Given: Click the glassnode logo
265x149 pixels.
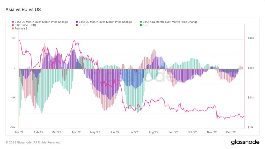Looking at the screenshot, I should click(x=245, y=142).
